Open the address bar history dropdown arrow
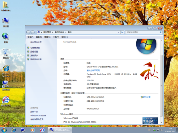This screenshot has height=133, width=178. coord(119,32)
